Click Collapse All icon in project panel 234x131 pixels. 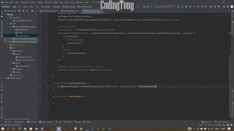click(x=27, y=11)
